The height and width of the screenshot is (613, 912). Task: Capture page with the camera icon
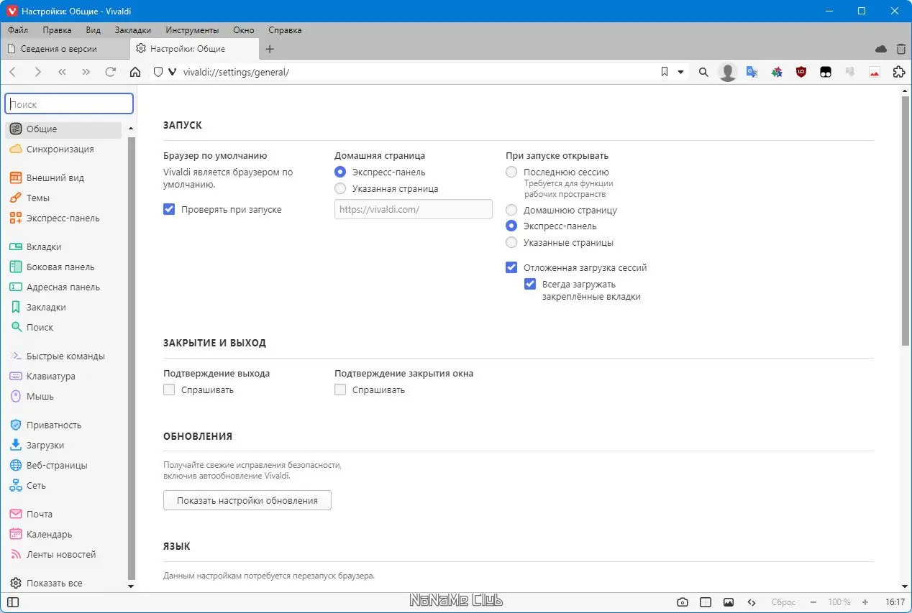683,602
